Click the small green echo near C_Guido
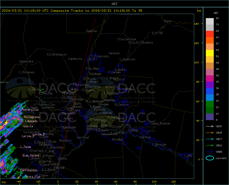 pyautogui.click(x=42, y=90)
